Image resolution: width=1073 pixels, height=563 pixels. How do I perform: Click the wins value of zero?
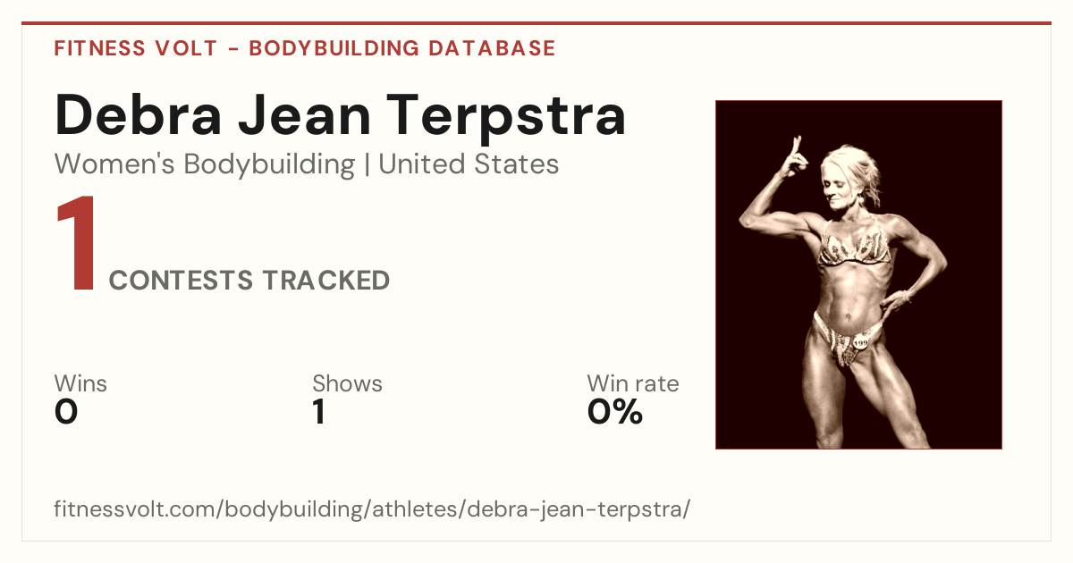click(66, 412)
